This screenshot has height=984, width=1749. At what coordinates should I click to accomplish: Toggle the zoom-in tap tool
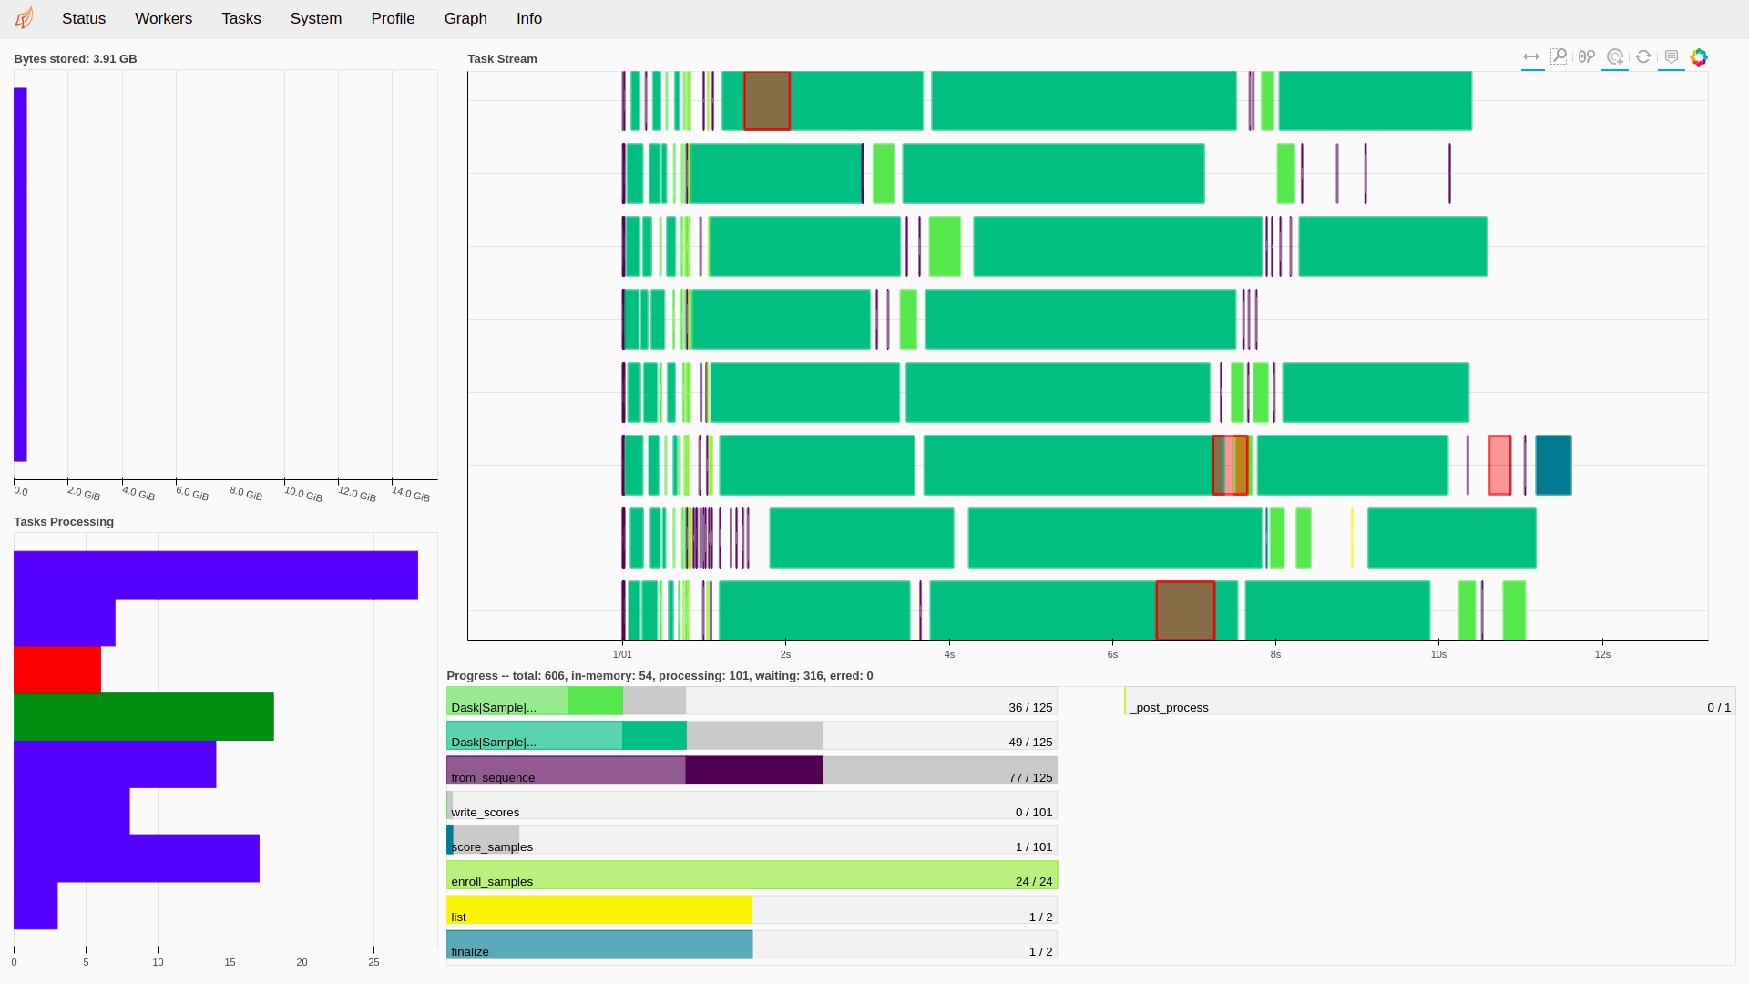click(1615, 56)
